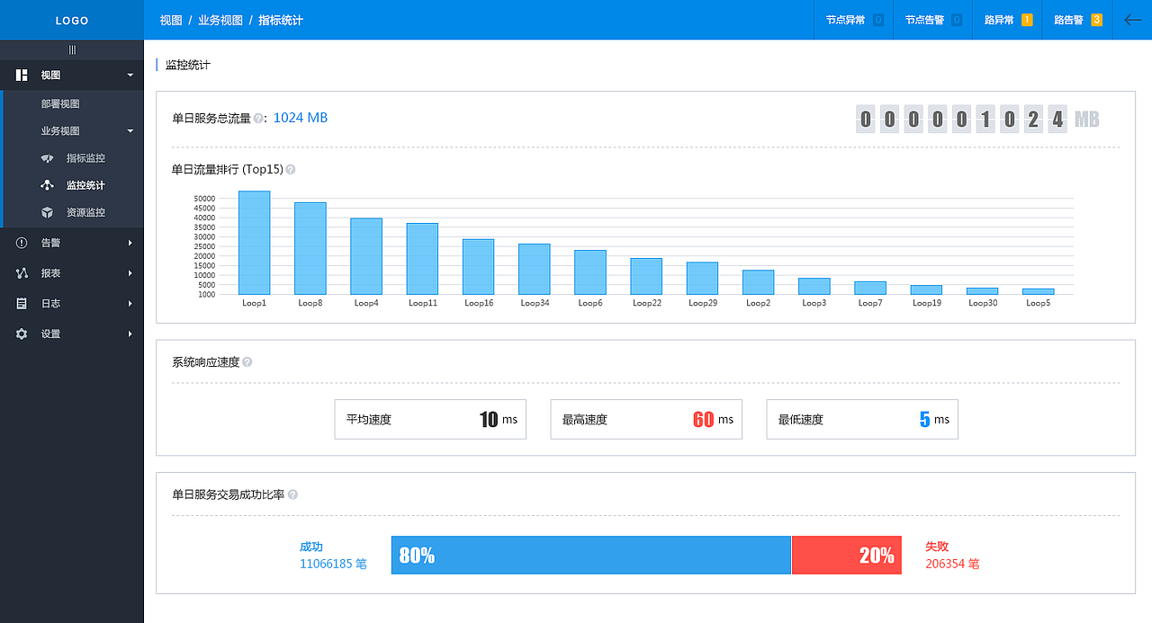Expand the 告警 menu arrow

coord(130,243)
